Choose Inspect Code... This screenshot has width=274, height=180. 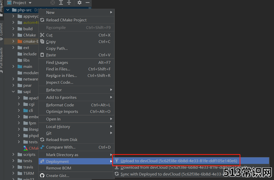pyautogui.click(x=76, y=82)
